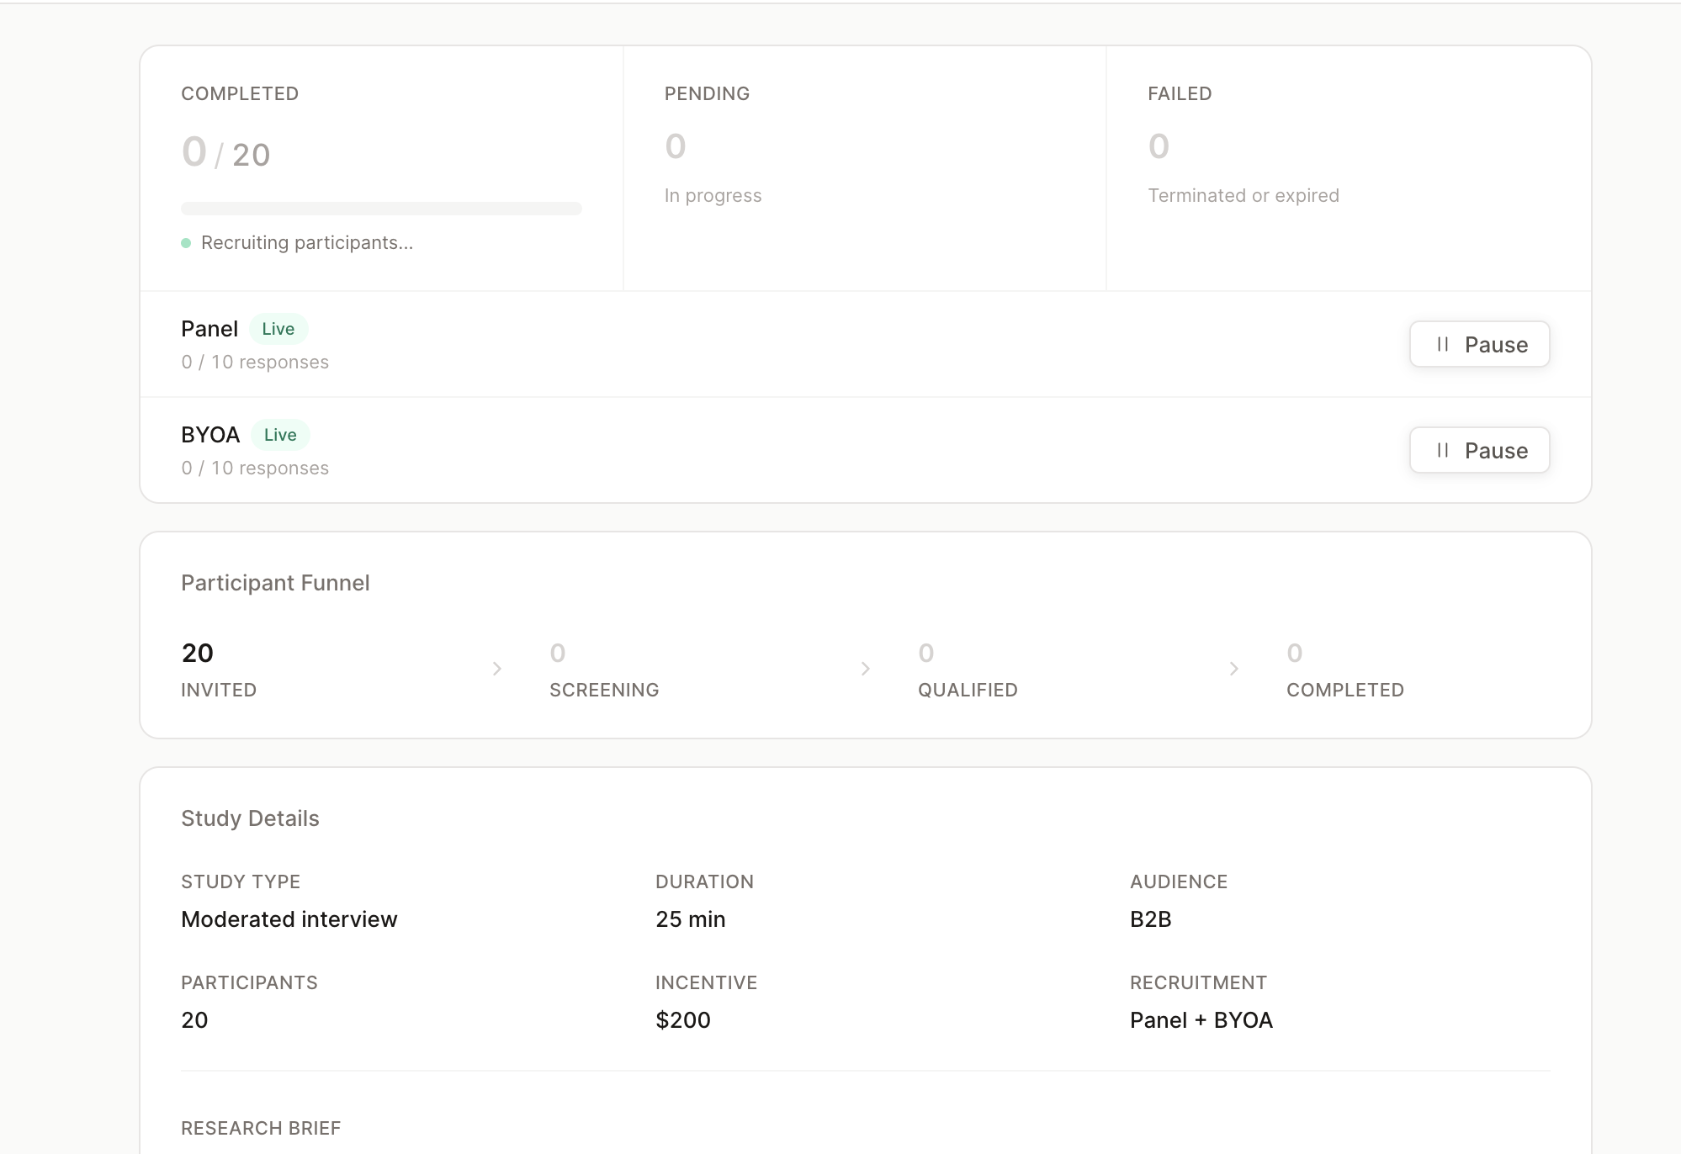Expand the INVITED funnel stage showing 20

click(x=218, y=669)
